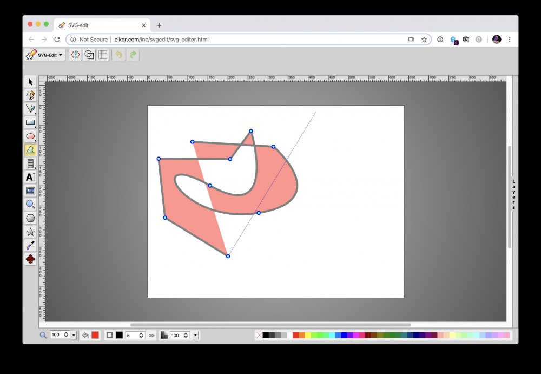Image resolution: width=541 pixels, height=374 pixels.
Task: Select the Image insert tool
Action: tap(30, 191)
